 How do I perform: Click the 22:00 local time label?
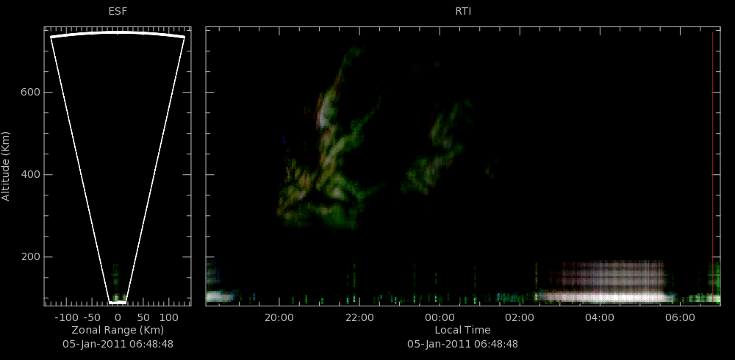359,318
